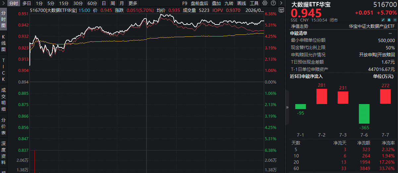398x173 pixels.
Task: Switch to 15分 interval
Action: point(64,3)
